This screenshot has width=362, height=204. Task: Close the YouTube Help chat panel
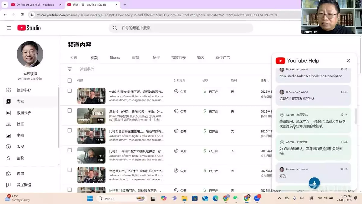point(348,61)
